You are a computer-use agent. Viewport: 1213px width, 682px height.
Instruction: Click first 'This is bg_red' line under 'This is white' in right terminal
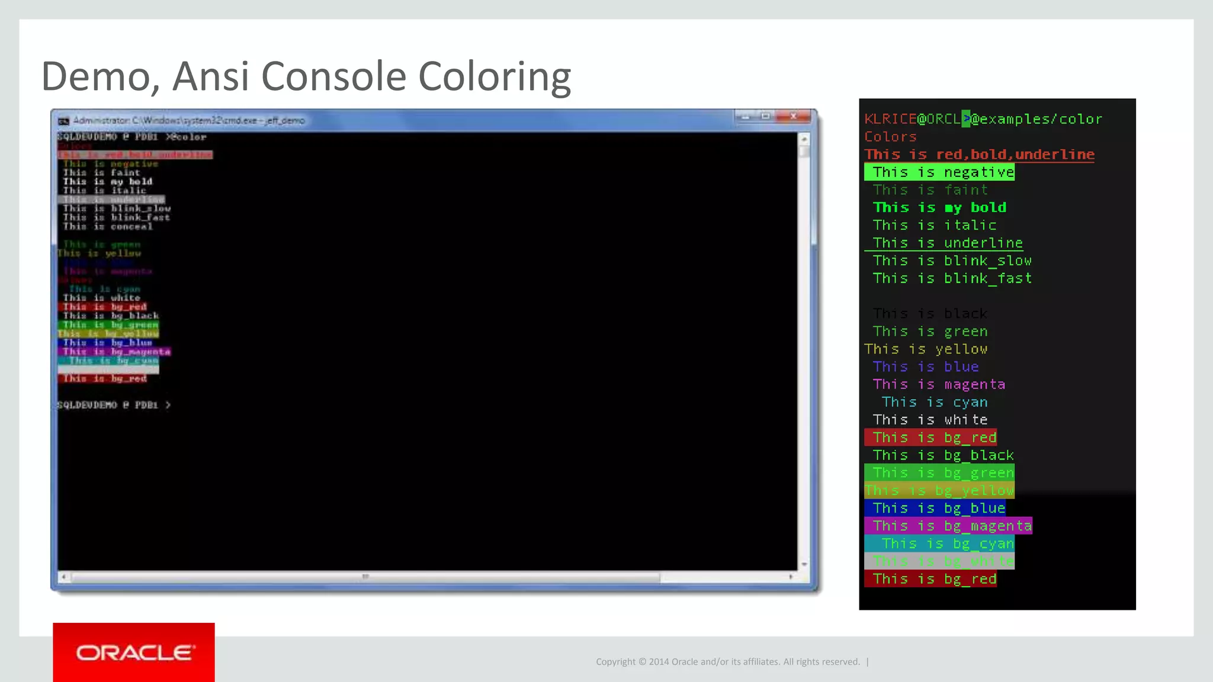tap(930, 437)
